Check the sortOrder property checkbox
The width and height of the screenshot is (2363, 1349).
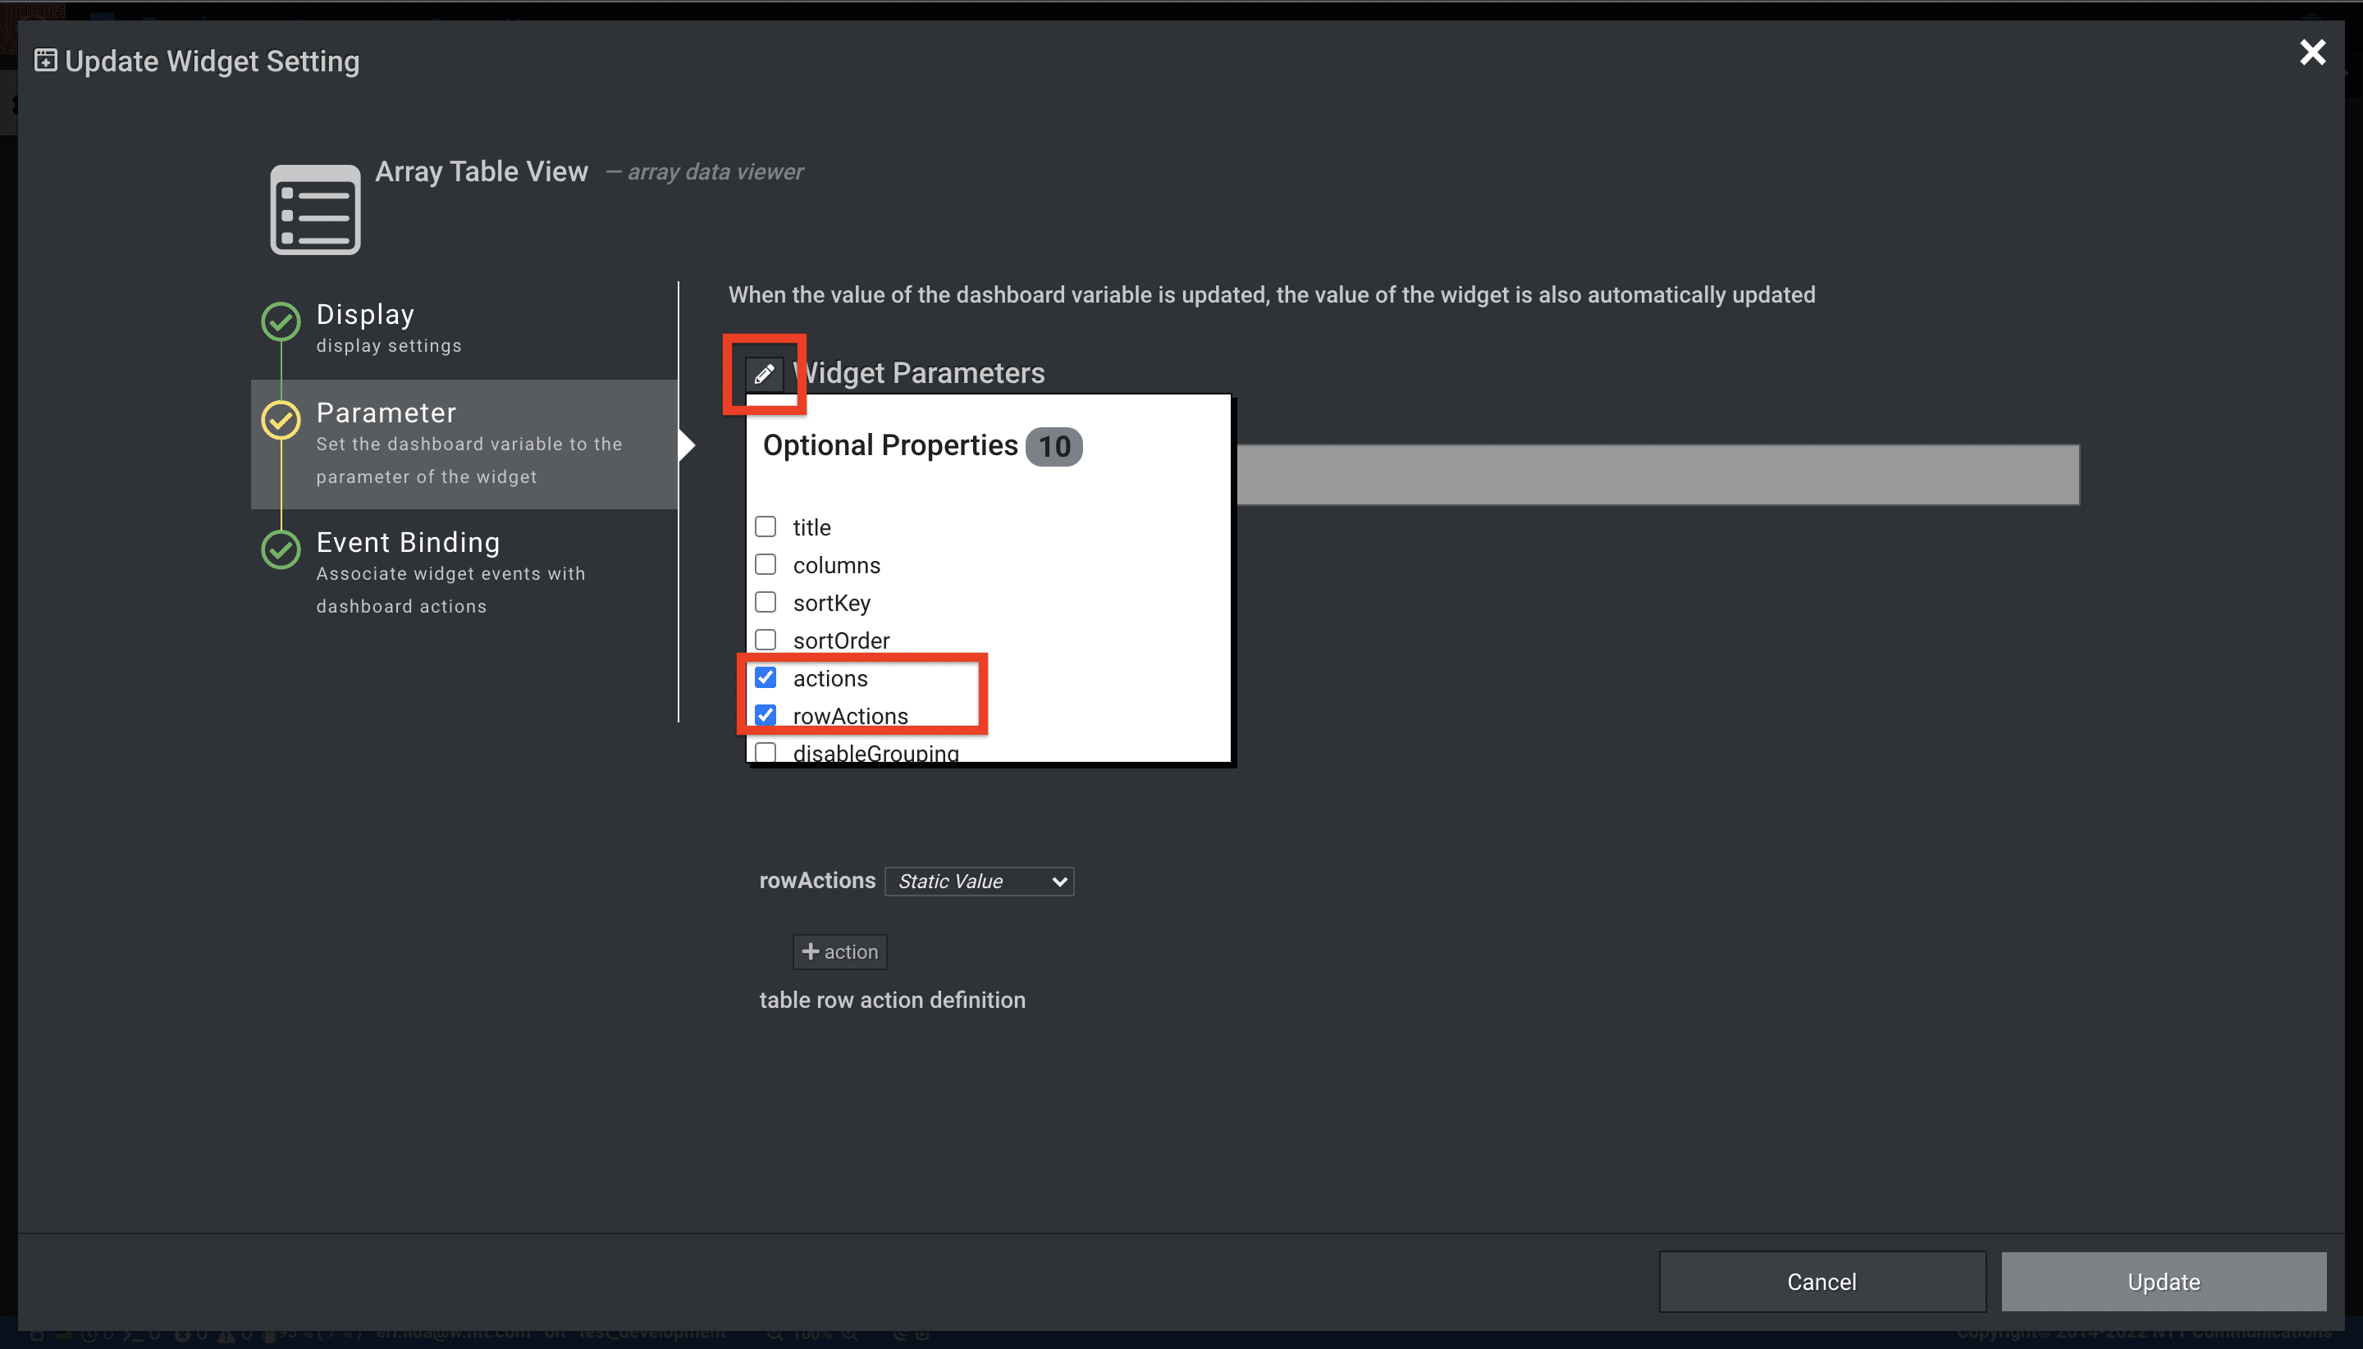pos(766,640)
